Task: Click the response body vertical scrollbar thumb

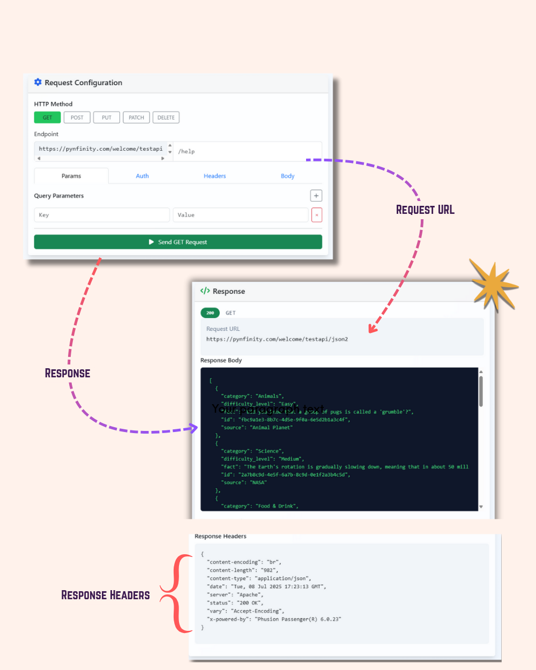Action: click(481, 391)
